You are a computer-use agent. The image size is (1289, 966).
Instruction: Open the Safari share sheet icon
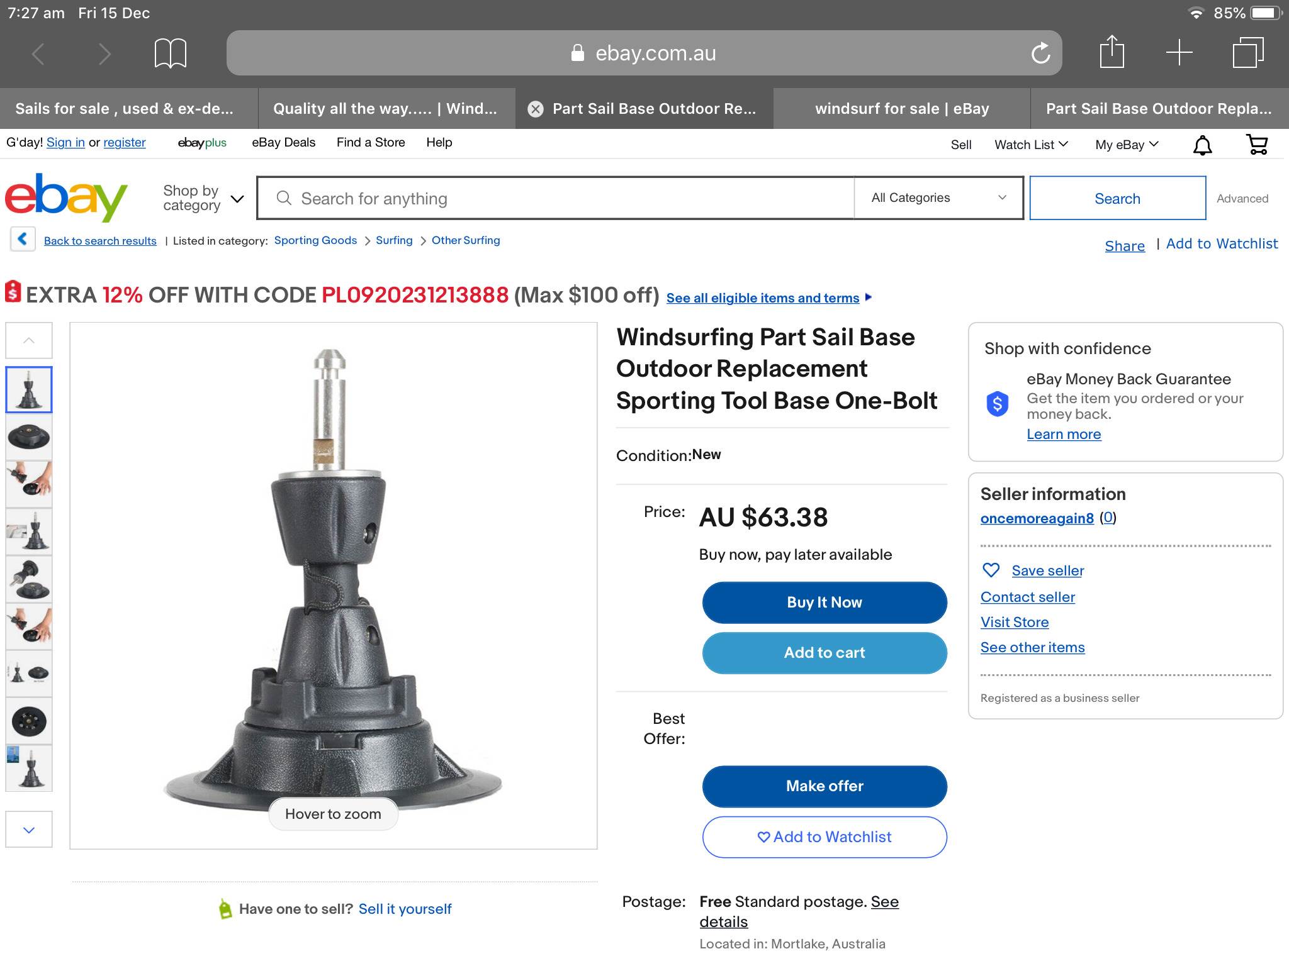point(1112,52)
